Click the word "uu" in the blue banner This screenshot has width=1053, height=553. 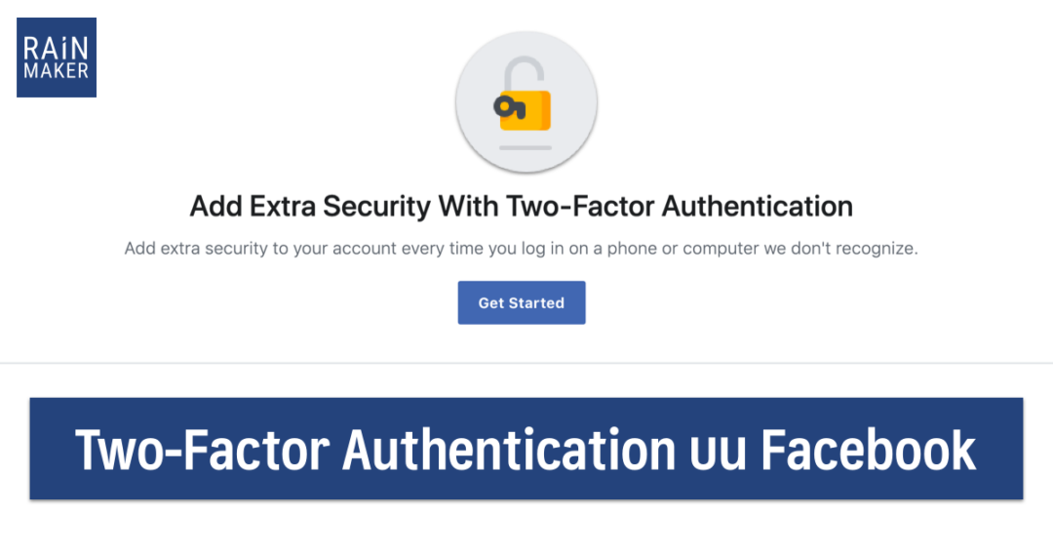[717, 452]
